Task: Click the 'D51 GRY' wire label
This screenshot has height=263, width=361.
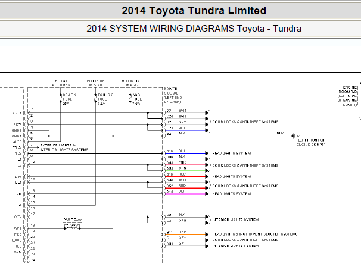Action: pos(176,244)
